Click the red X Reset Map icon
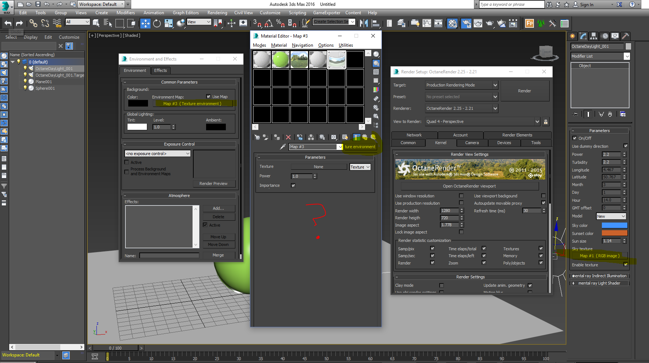649x363 pixels. point(288,137)
